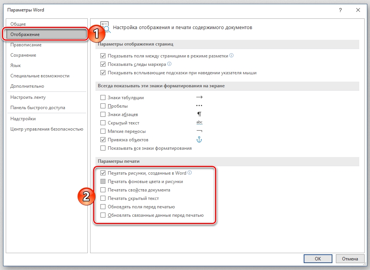370x270 pixels.
Task: Select Центр управления безопасностью in sidebar
Action: click(47, 129)
